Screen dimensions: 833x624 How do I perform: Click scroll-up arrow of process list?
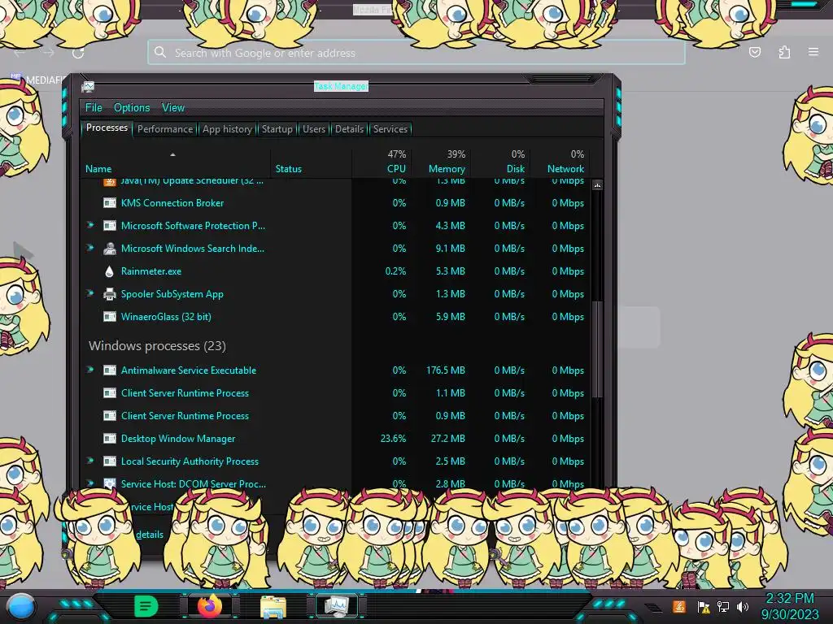[x=597, y=185]
